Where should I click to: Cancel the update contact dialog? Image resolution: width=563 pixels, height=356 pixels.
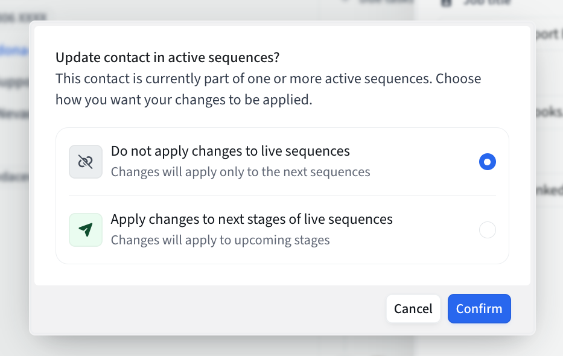(413, 308)
